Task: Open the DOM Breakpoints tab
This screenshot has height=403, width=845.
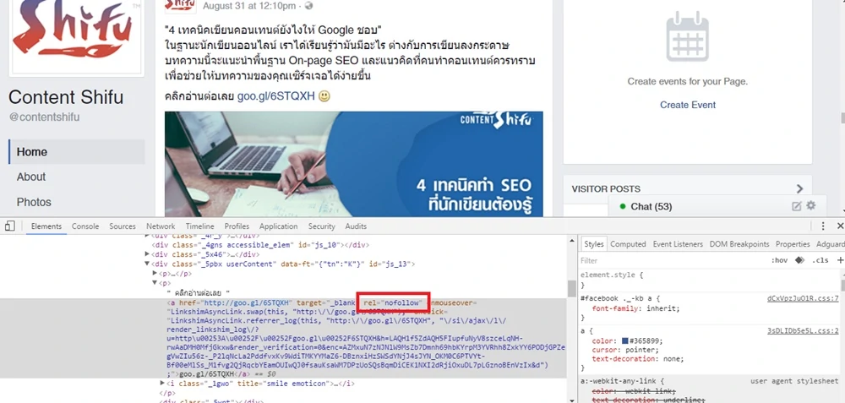Action: (x=739, y=244)
